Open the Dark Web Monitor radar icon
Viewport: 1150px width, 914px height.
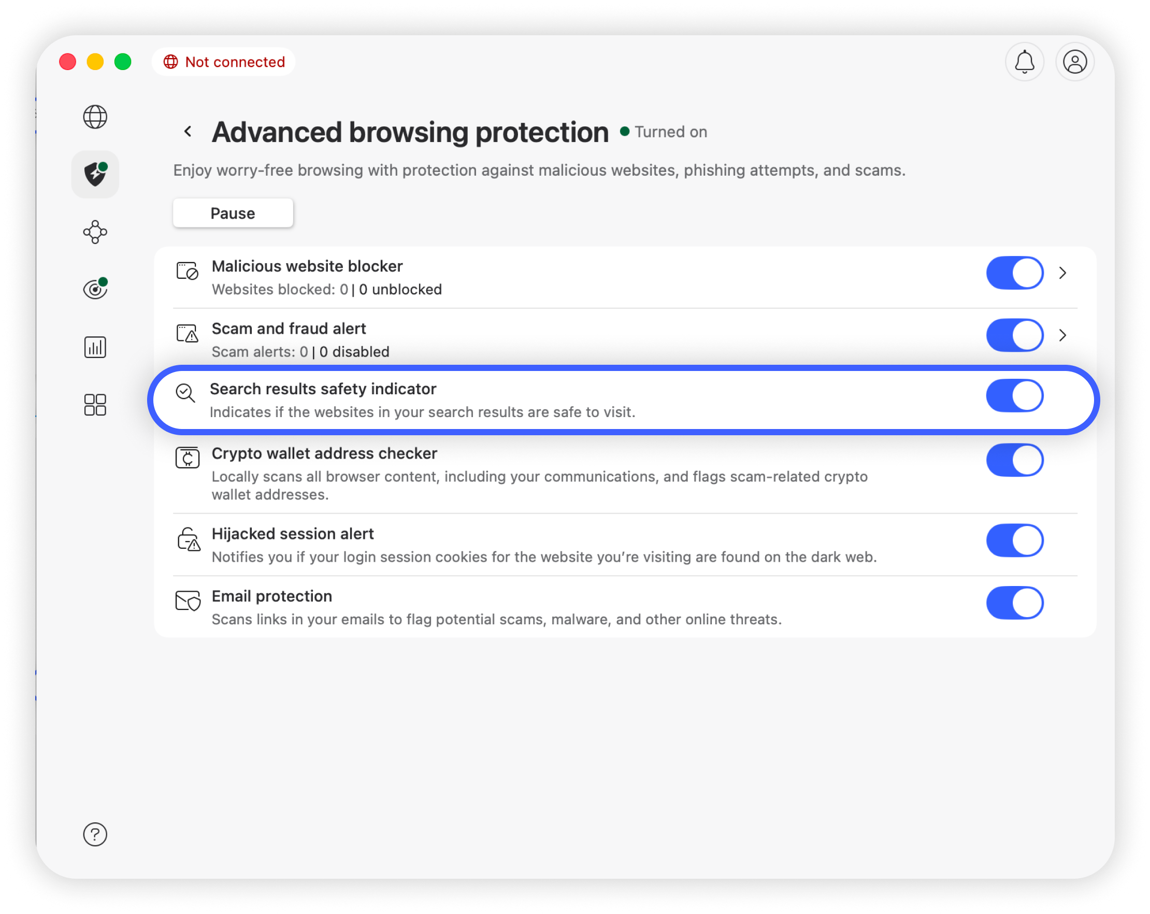(95, 289)
